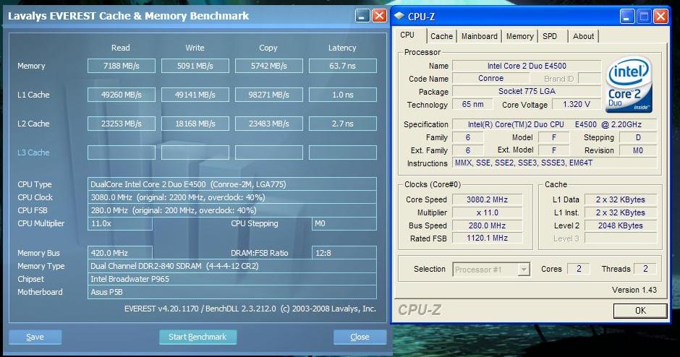Select the Memory Write value 5091 MB/s
680x357 pixels.
coord(195,66)
